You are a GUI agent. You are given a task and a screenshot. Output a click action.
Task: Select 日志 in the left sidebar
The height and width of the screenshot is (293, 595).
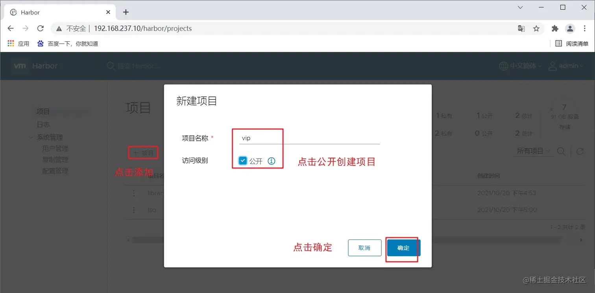[43, 125]
